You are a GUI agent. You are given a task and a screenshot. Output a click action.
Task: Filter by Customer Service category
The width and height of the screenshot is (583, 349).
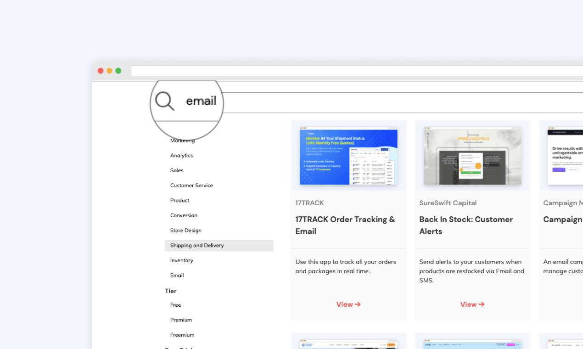(191, 186)
